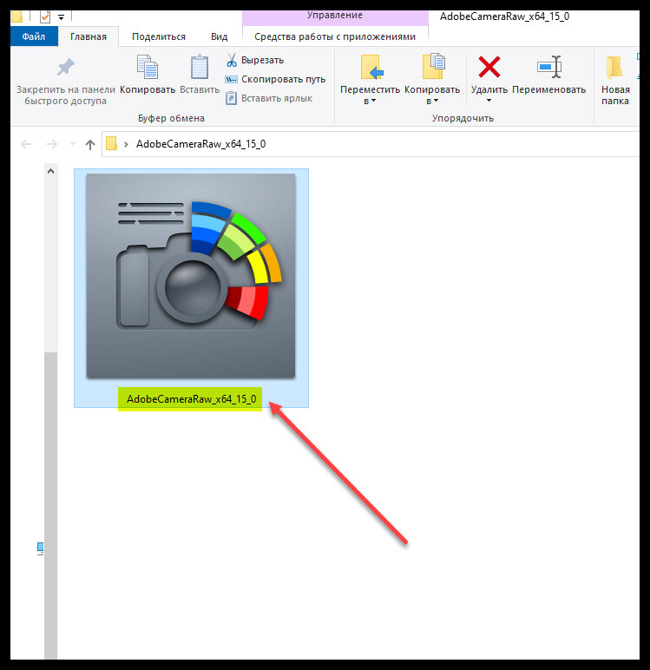The height and width of the screenshot is (670, 650).
Task: Open the Файл menu tab
Action: pyautogui.click(x=34, y=36)
